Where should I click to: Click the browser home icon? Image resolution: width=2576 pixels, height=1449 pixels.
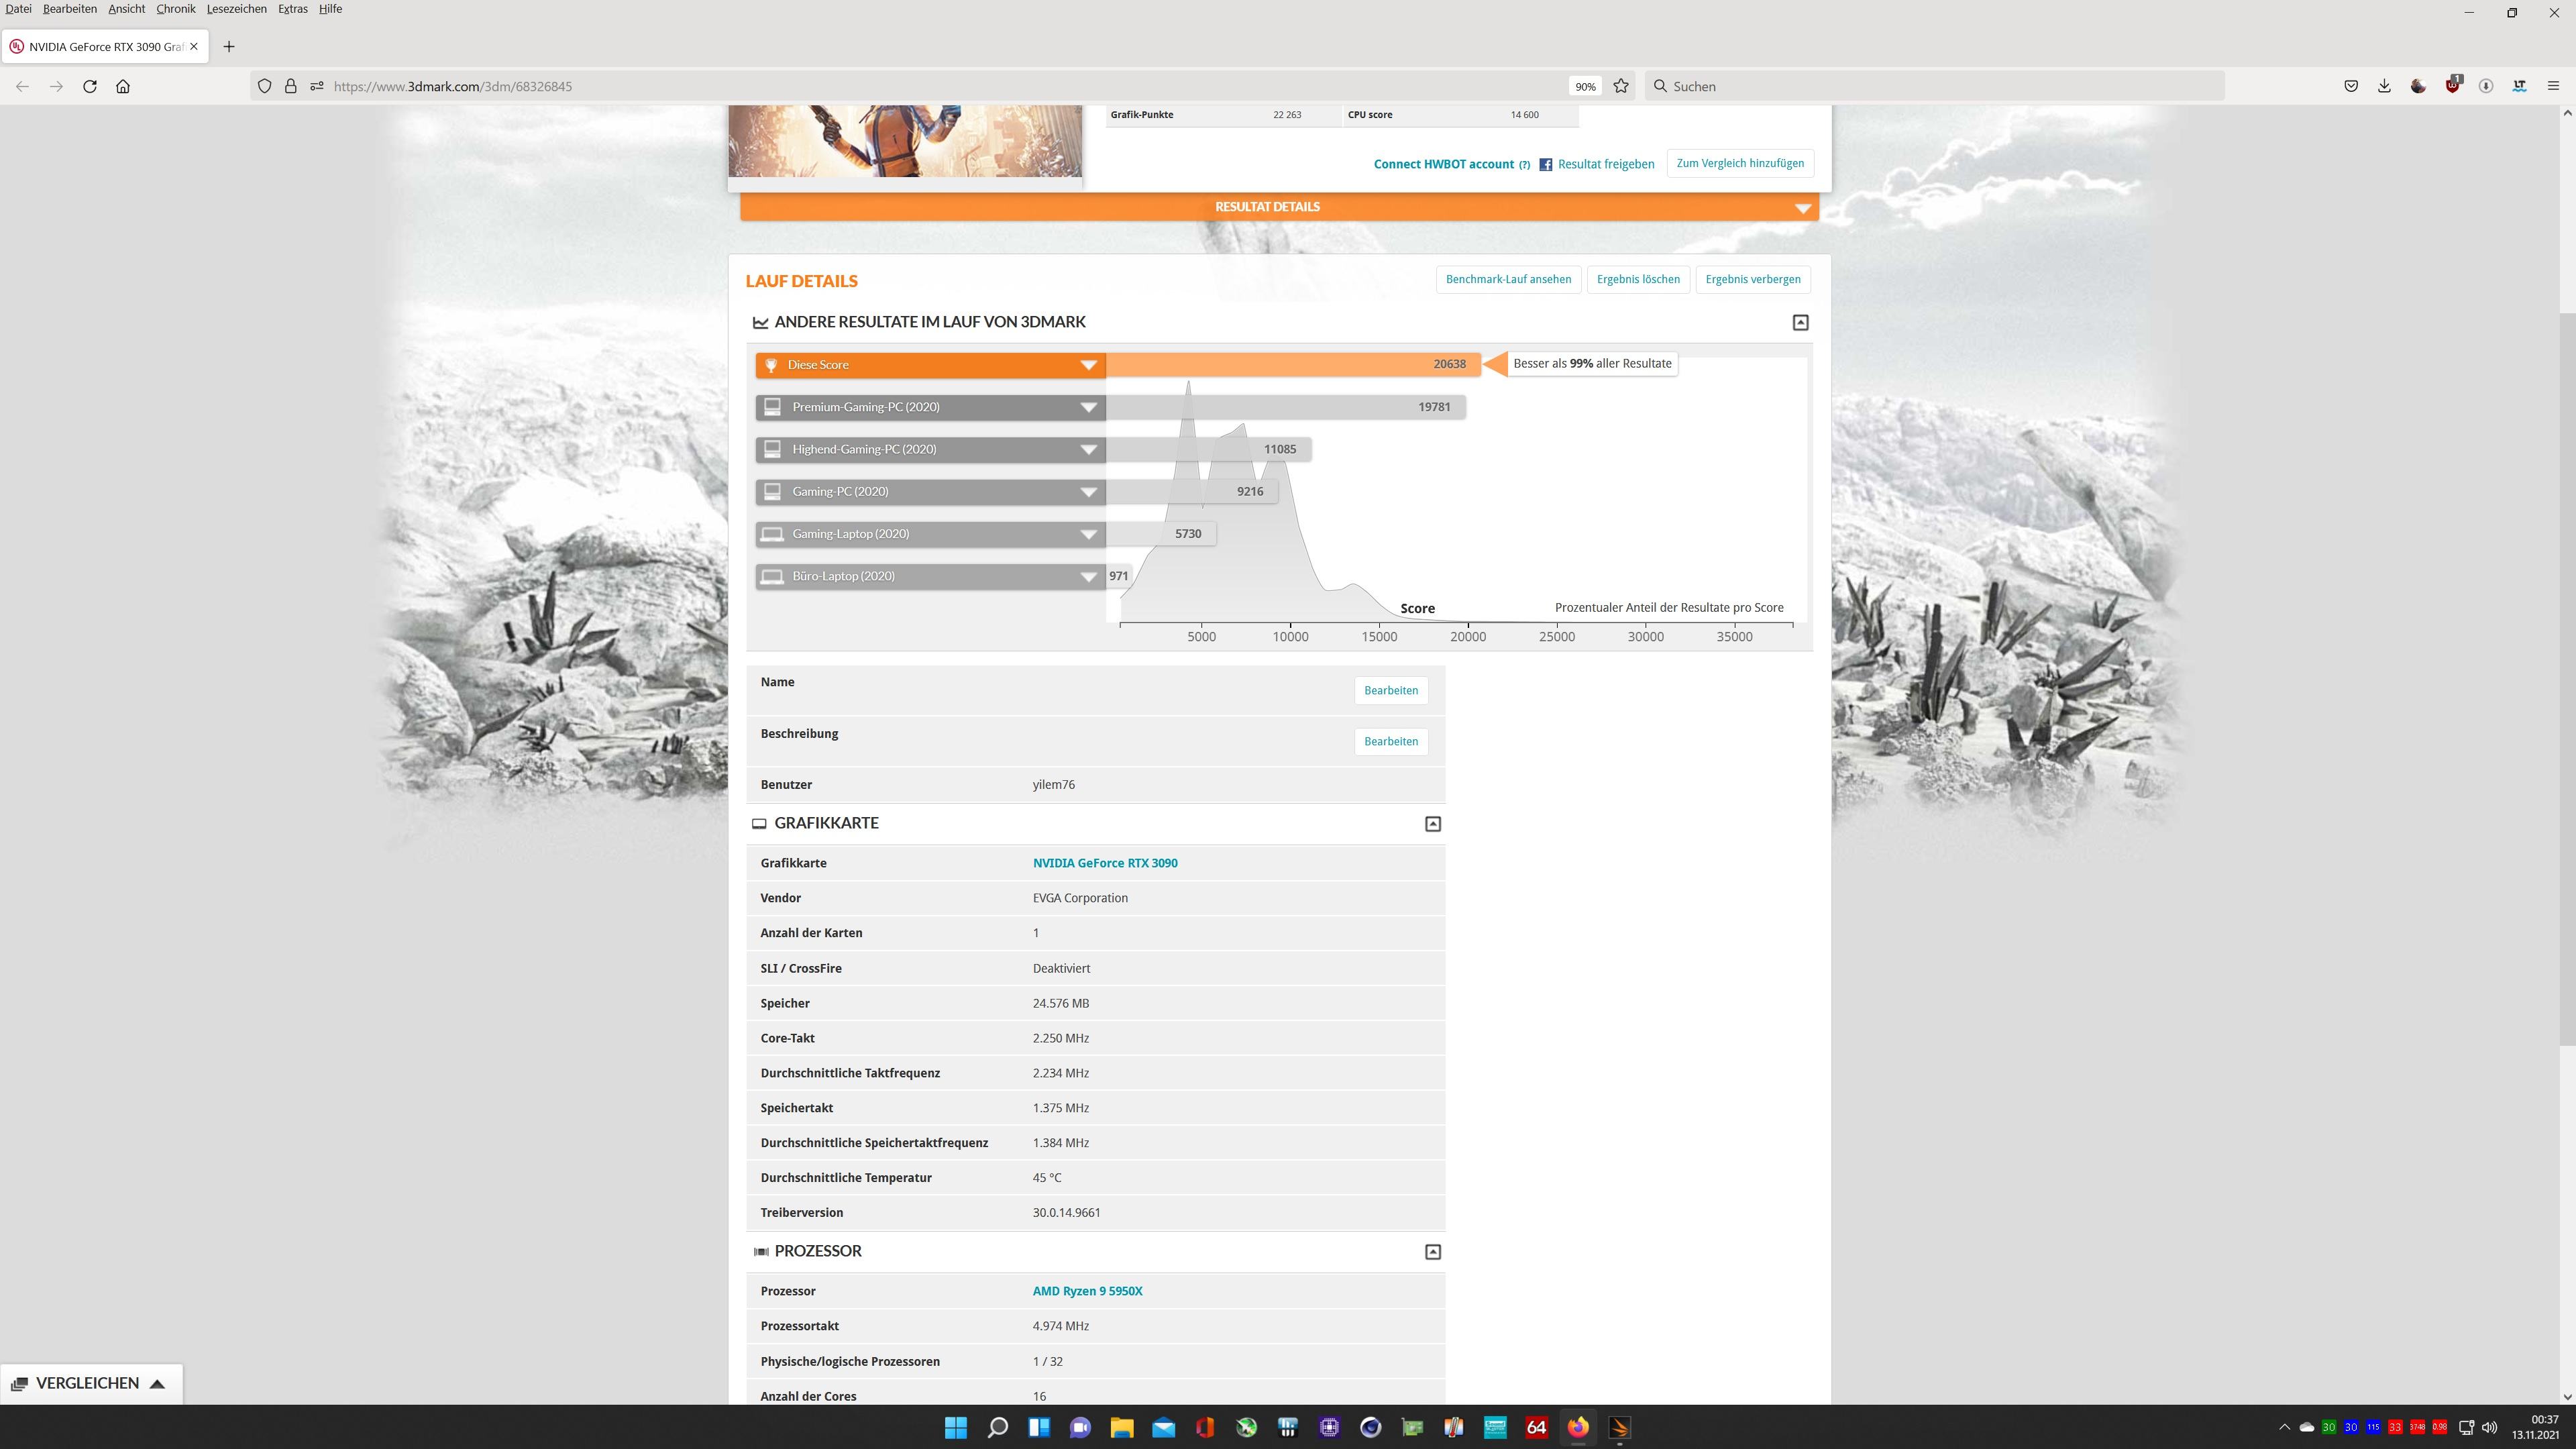(123, 86)
